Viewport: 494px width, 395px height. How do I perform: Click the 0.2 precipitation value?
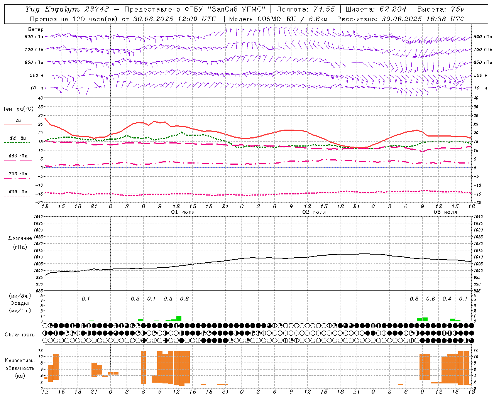tap(168, 299)
